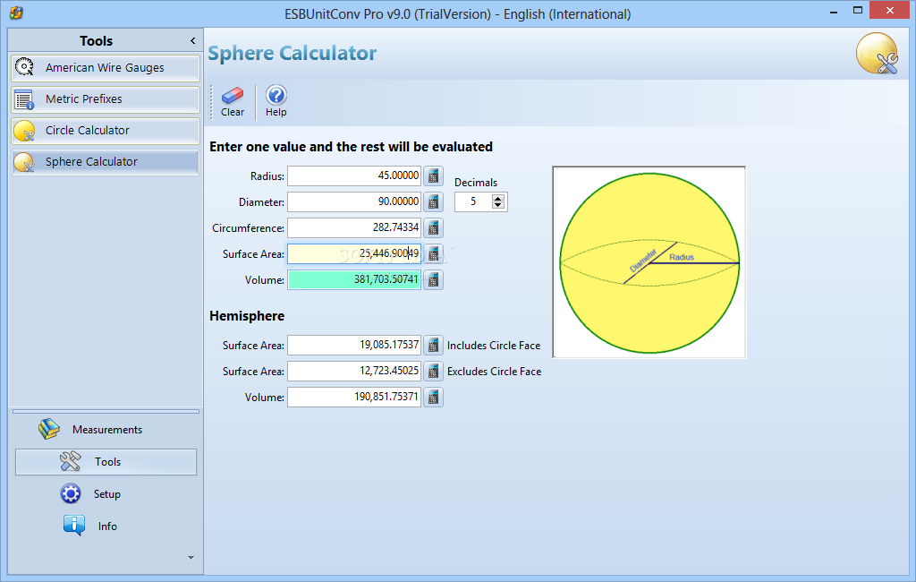Click the American Wire Gauges gear icon

pos(24,67)
